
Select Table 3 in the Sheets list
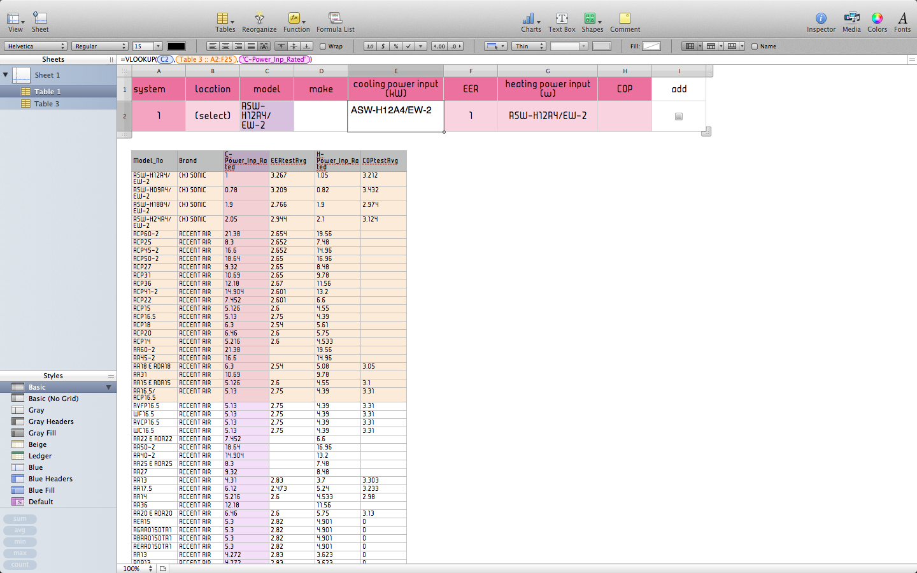point(46,104)
